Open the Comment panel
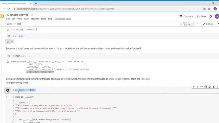This screenshot has width=219, height=123. [186, 16]
